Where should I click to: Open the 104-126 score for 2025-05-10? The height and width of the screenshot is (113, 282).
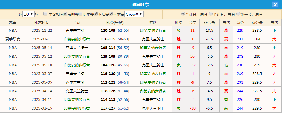coord(108,65)
